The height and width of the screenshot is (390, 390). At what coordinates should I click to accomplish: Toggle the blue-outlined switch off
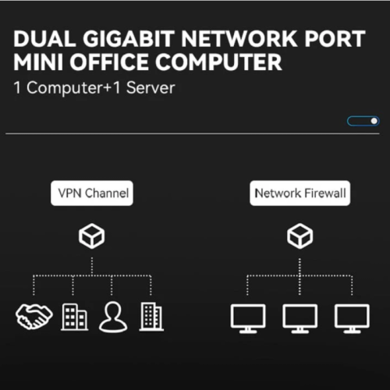point(363,121)
